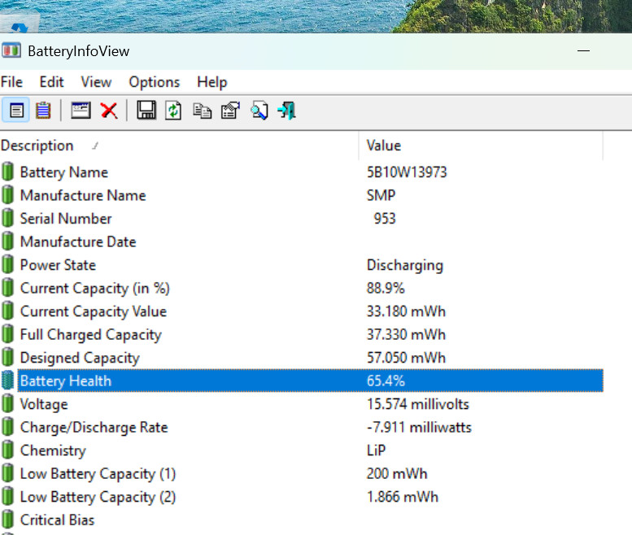Click the Properties toolbar icon
This screenshot has width=632, height=535.
click(230, 111)
